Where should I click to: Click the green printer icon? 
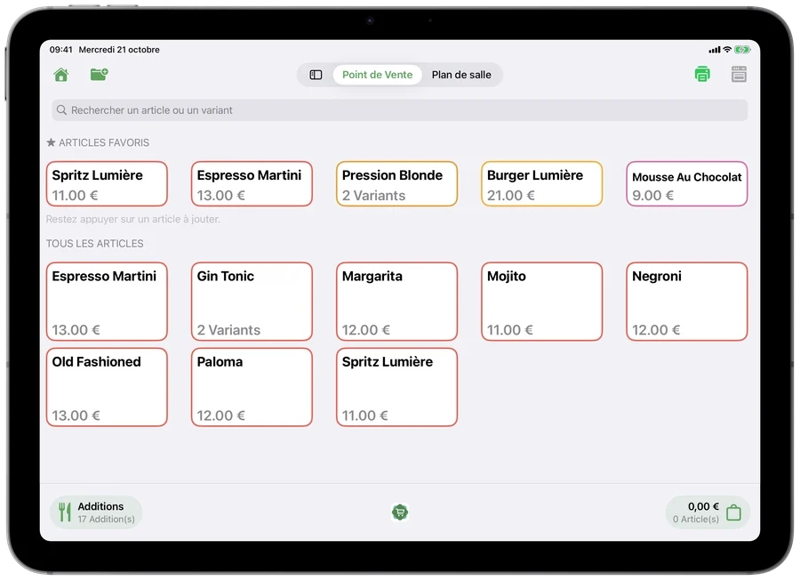702,75
